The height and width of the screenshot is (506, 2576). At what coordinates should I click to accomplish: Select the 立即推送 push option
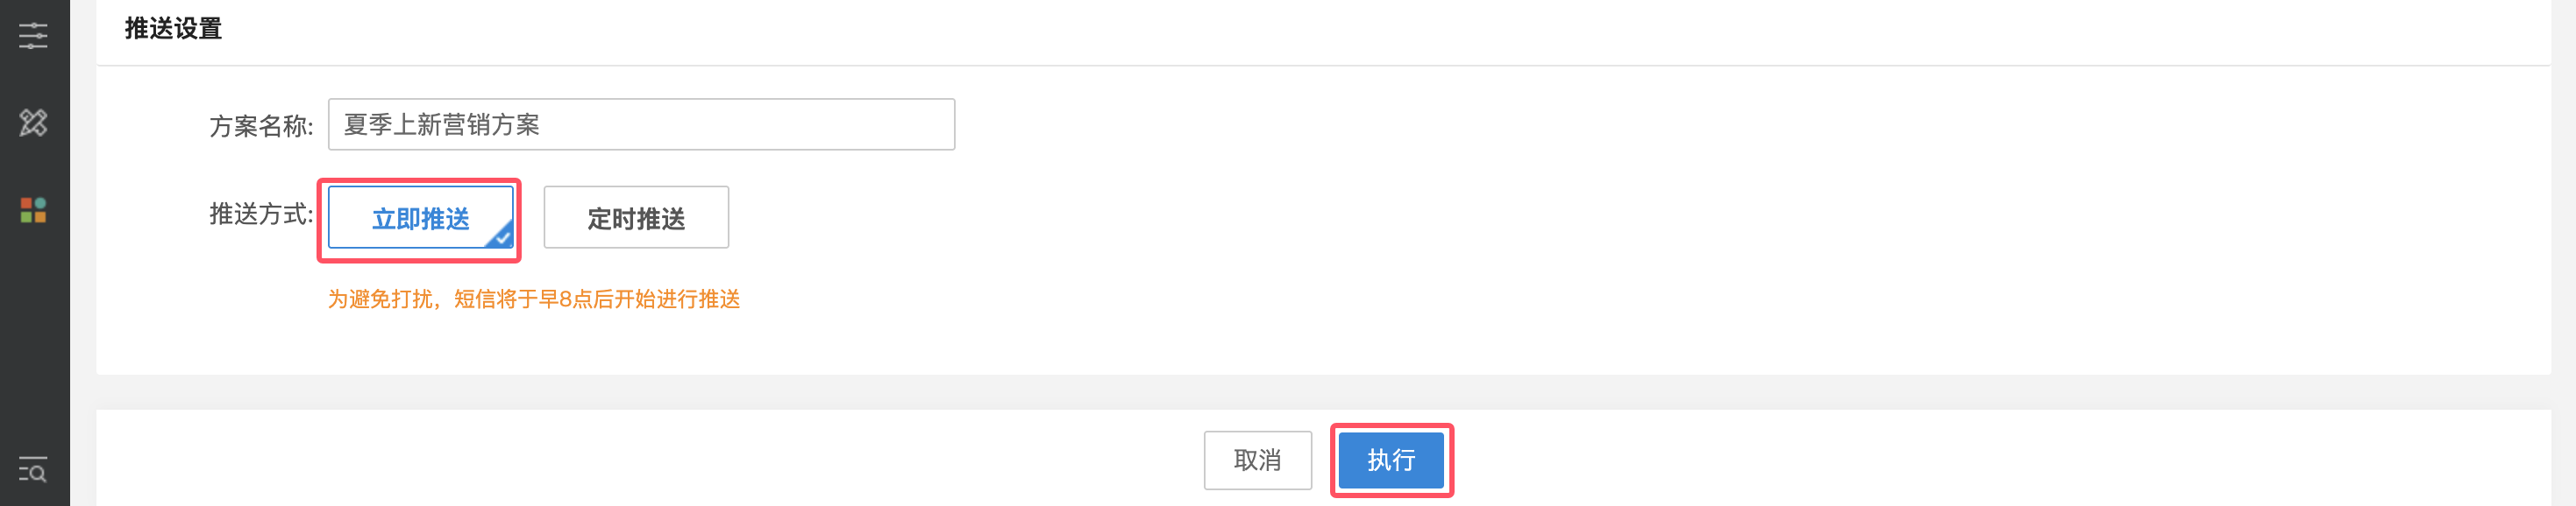(420, 218)
